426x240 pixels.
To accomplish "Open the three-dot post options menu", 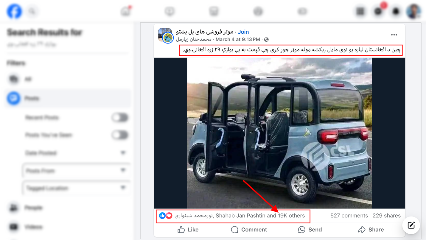I will pos(394,35).
